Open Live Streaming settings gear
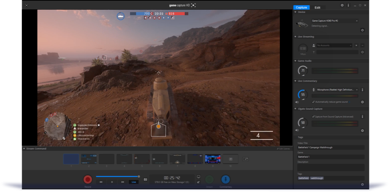 coord(362,52)
